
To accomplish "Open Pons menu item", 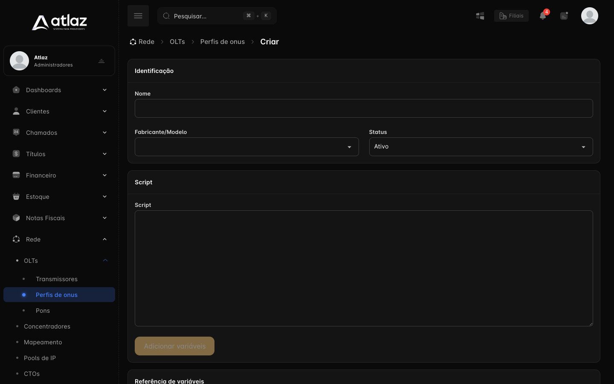I will point(59,311).
